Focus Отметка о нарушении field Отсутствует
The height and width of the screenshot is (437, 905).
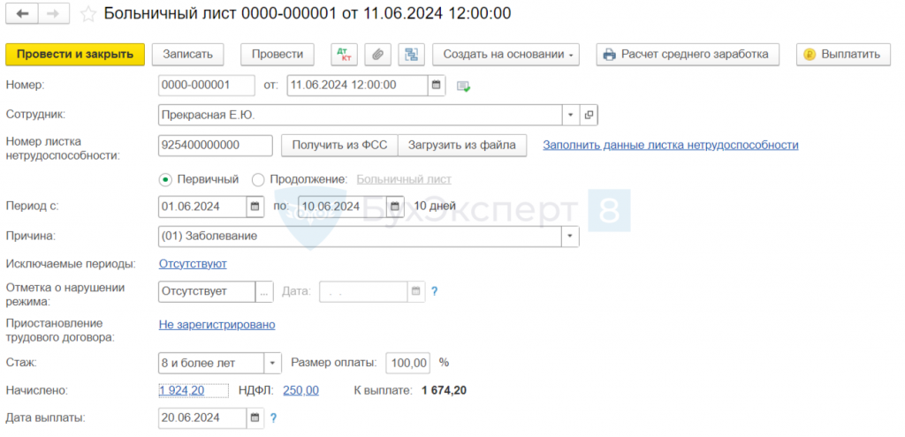click(x=207, y=291)
